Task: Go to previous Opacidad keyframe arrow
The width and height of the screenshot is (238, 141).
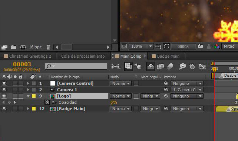Action: coord(3,102)
